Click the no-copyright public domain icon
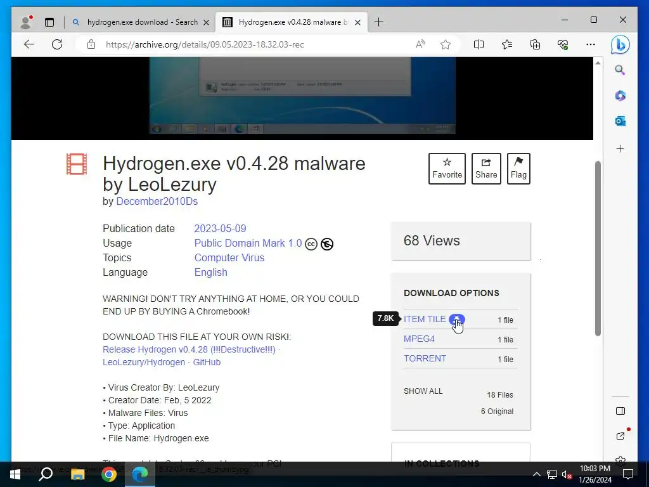649x487 pixels. click(327, 244)
